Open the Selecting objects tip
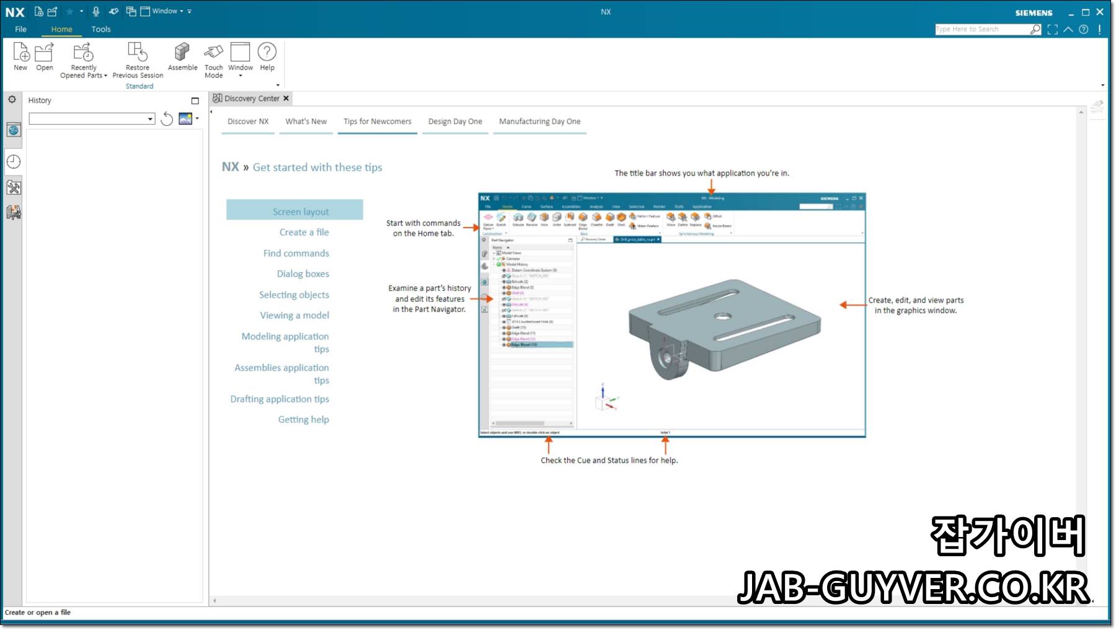The width and height of the screenshot is (1116, 630). [294, 295]
